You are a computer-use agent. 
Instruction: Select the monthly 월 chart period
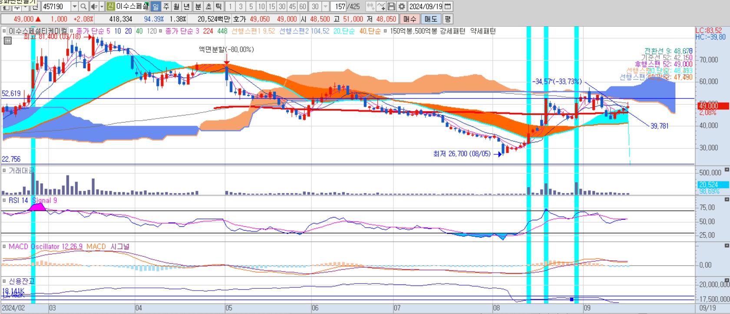[x=176, y=7]
